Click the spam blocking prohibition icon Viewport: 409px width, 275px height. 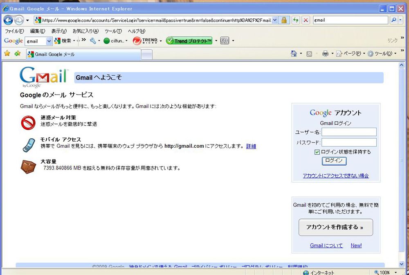(x=28, y=123)
